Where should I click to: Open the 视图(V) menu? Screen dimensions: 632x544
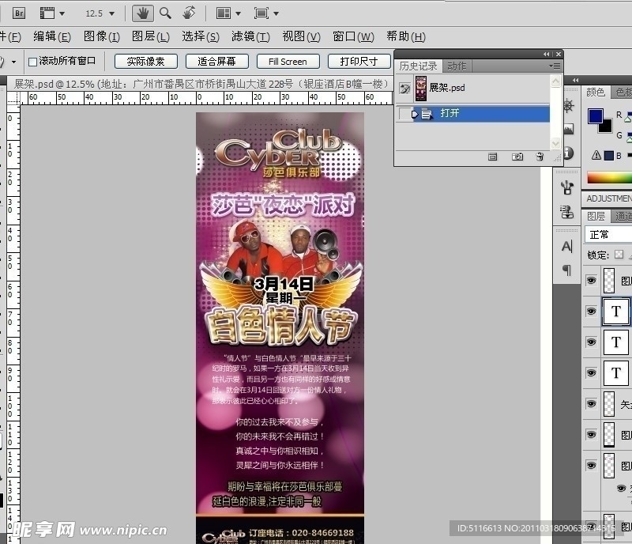[x=301, y=36]
